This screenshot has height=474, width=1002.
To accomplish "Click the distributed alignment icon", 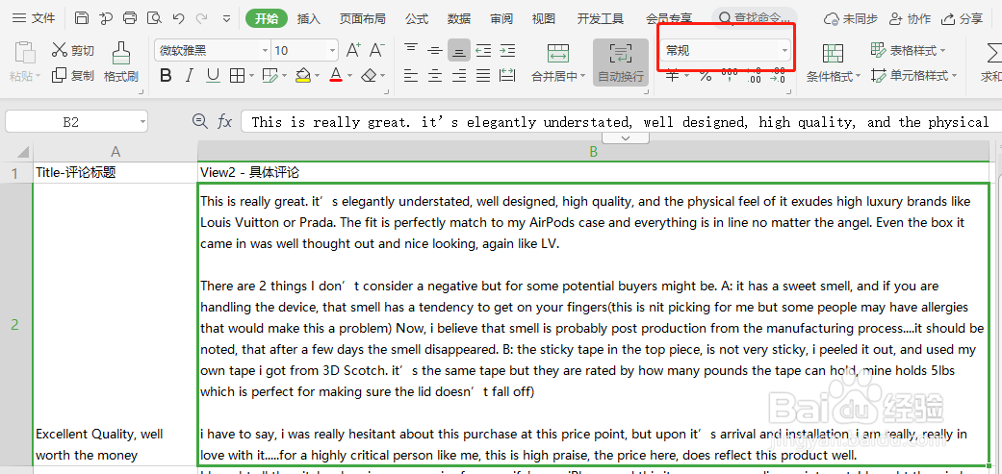I will (x=507, y=76).
